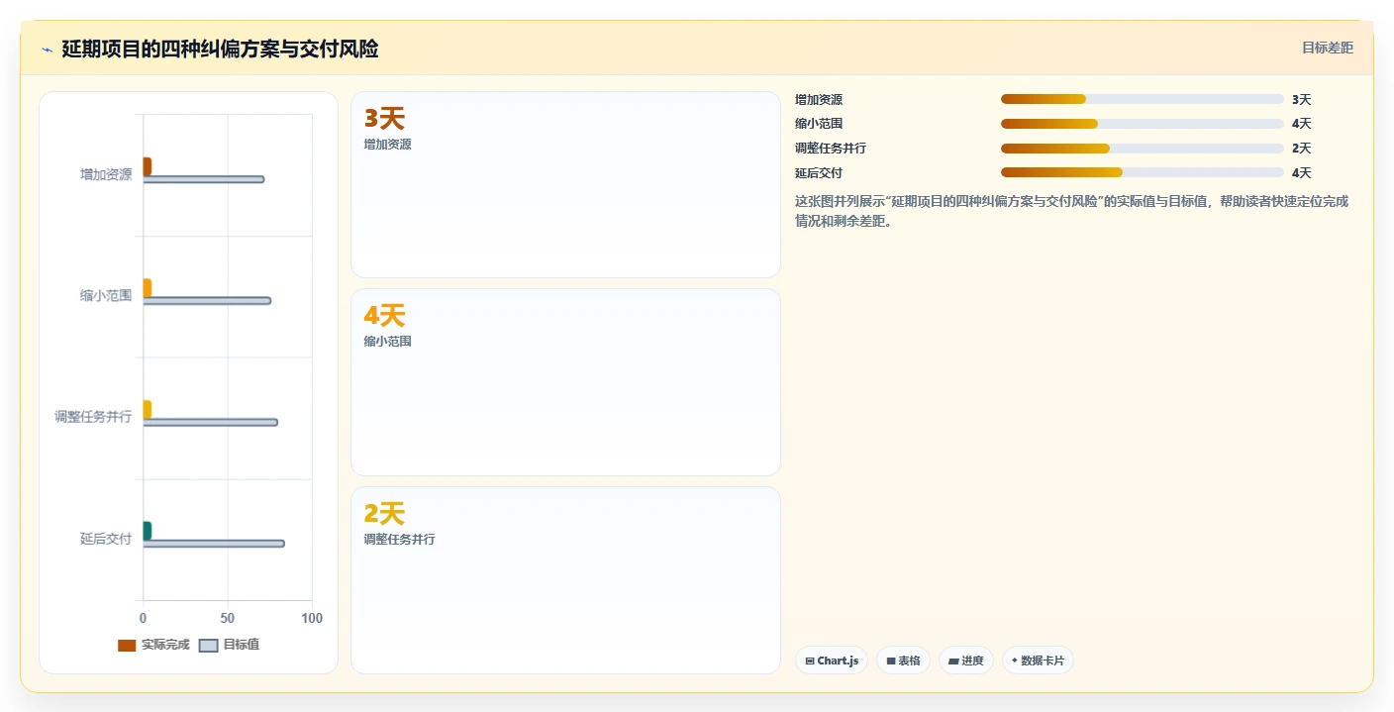Viewport: 1394px width, 712px height.
Task: Click the 缩小范围 y-axis label
Action: (106, 296)
